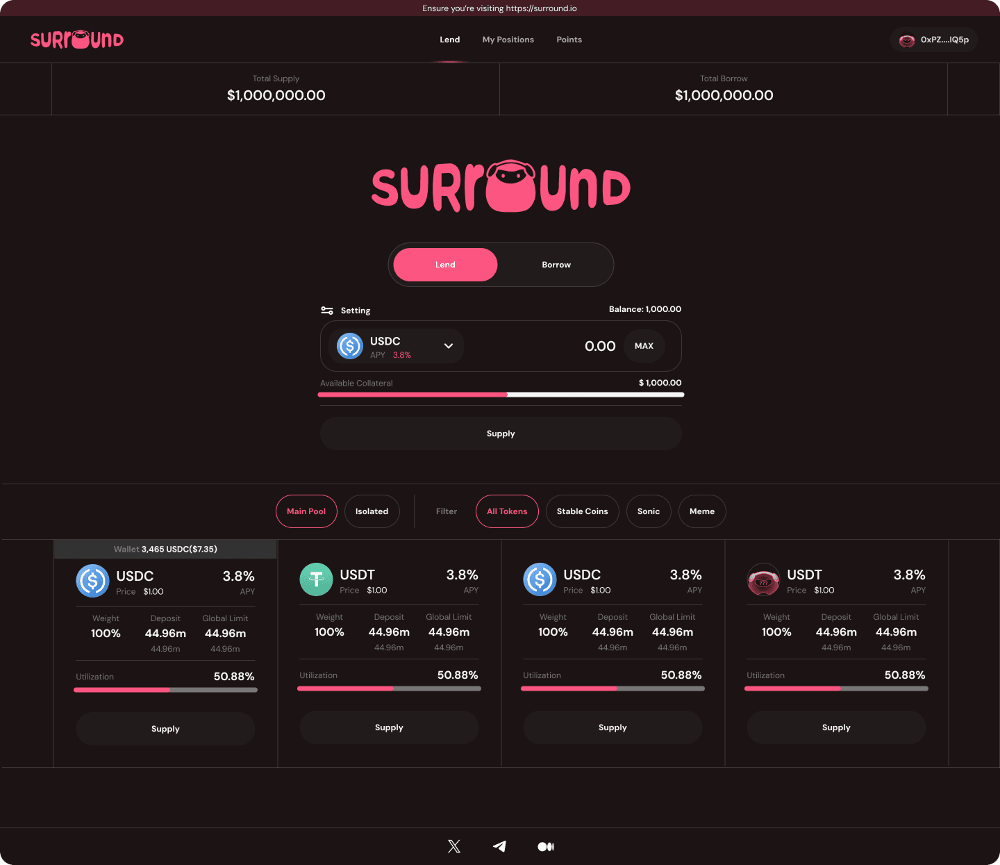Open the Medium icon in the footer
1000x865 pixels.
(546, 846)
